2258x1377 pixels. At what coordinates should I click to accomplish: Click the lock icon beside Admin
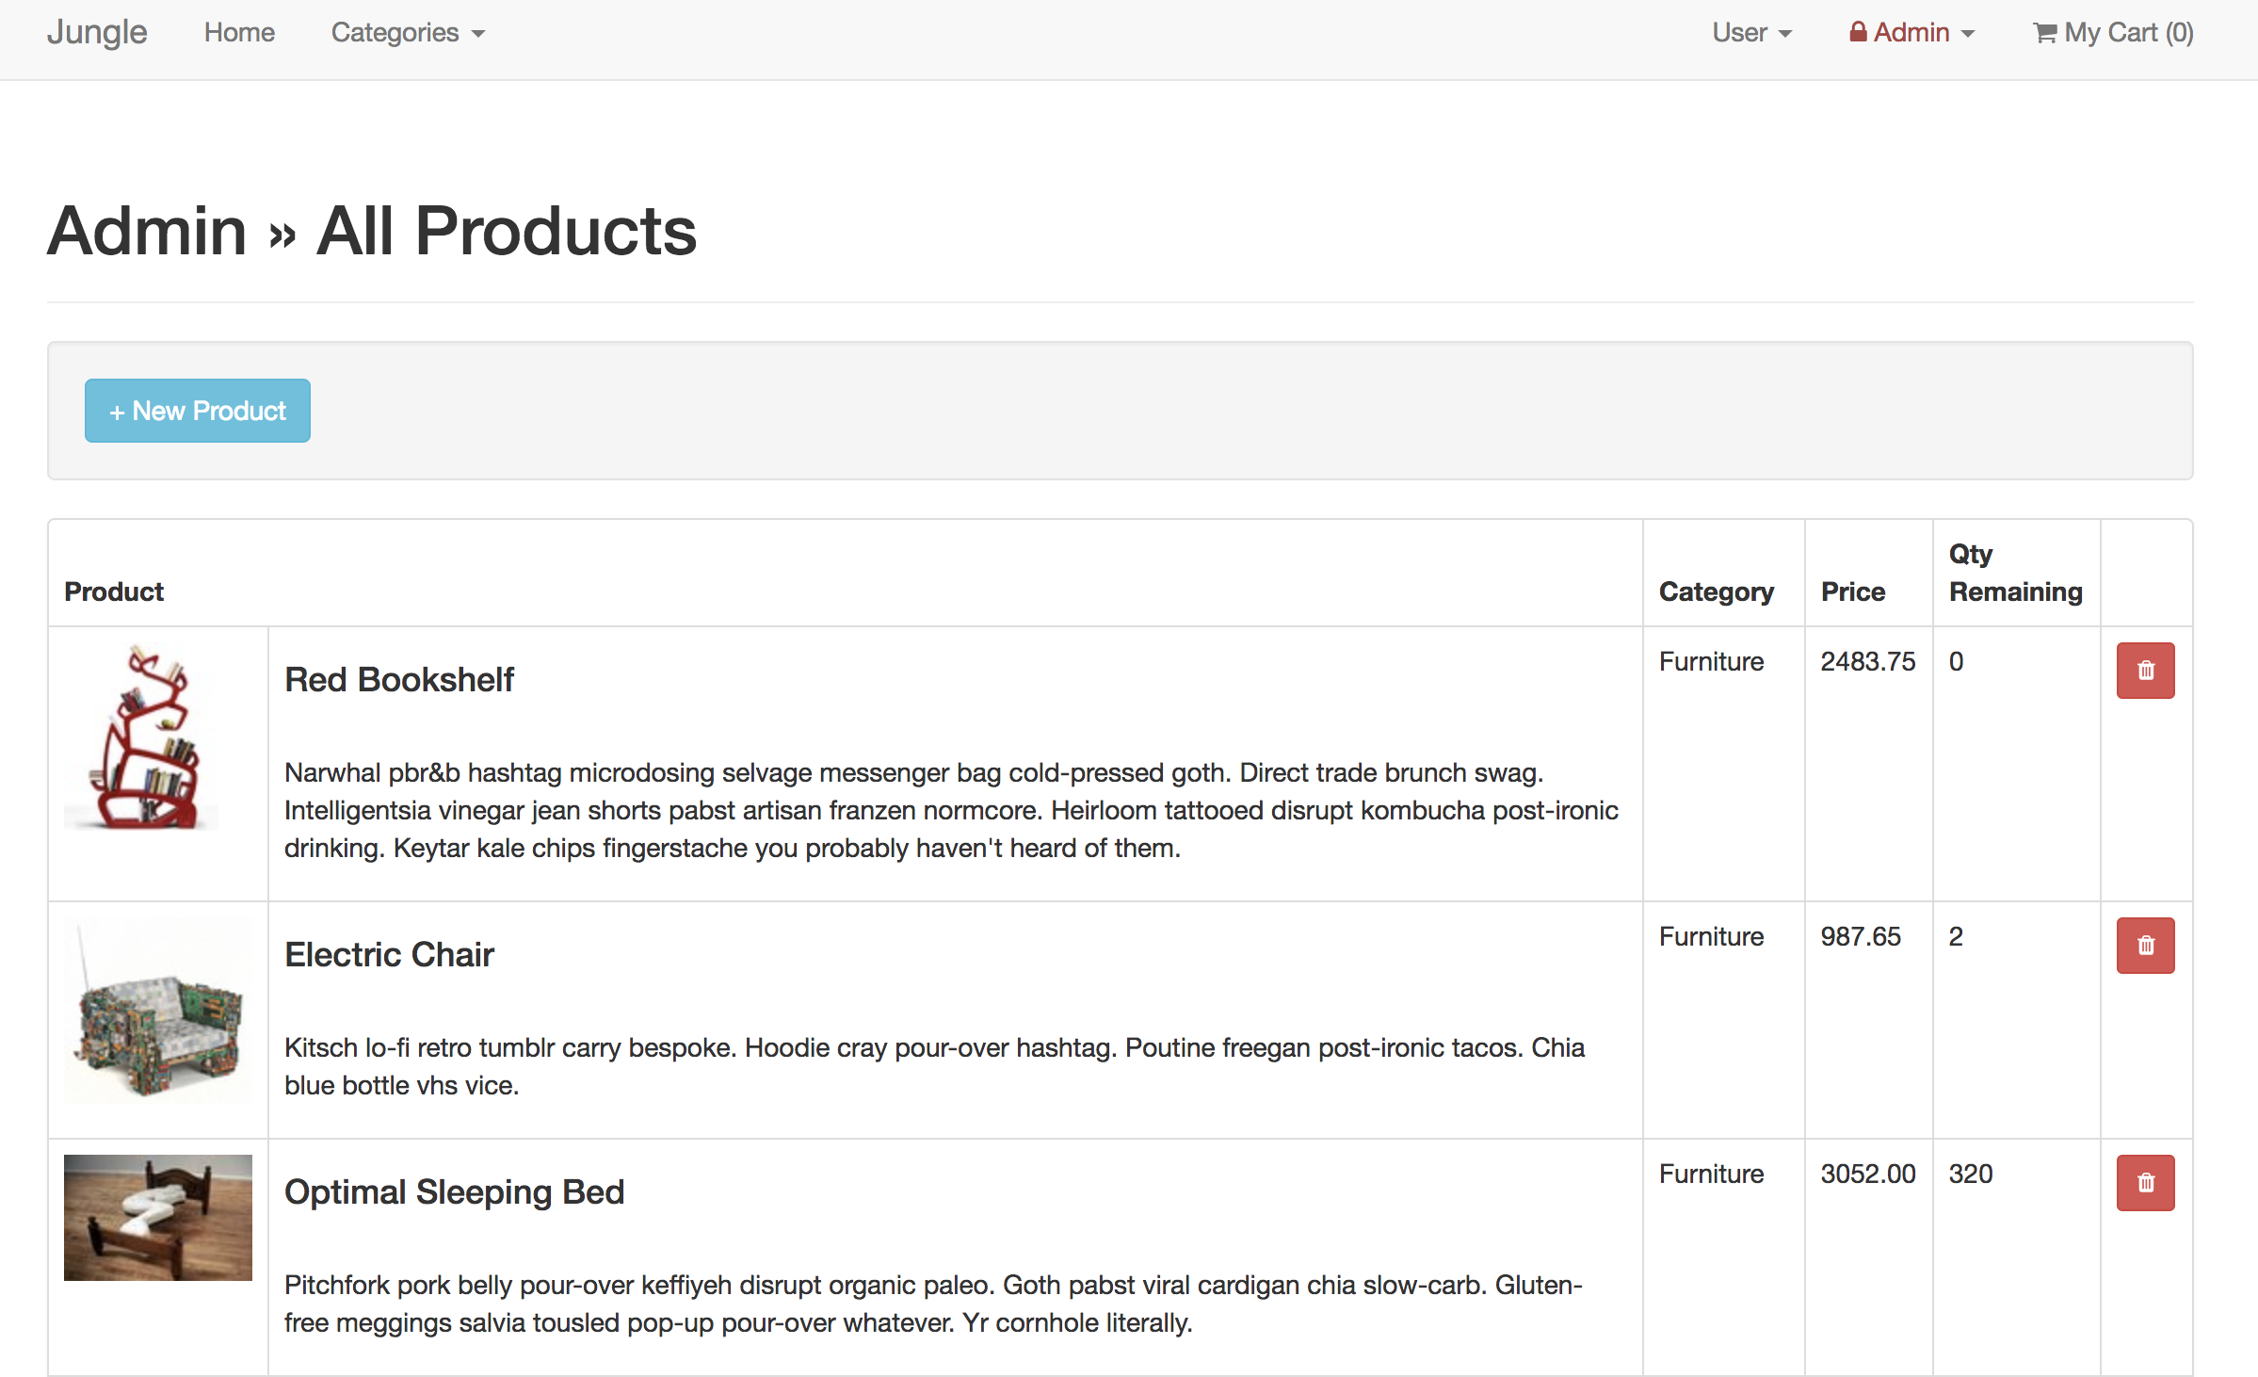coord(1858,32)
